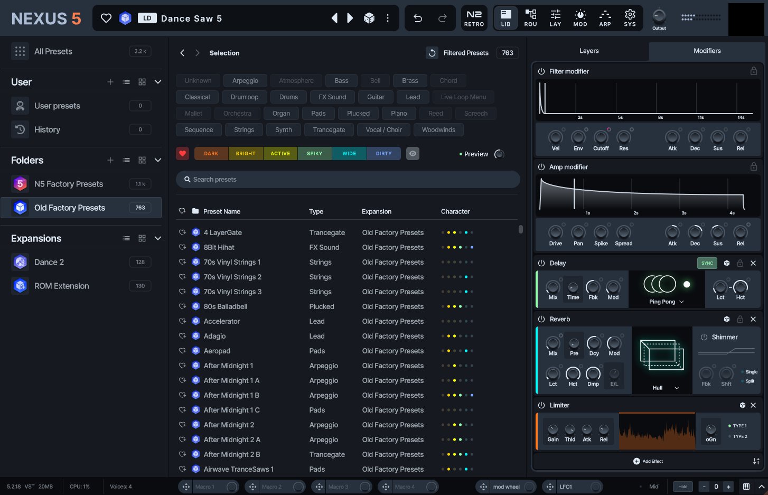Viewport: 768px width, 495px height.
Task: Open the SYS settings page
Action: 630,18
